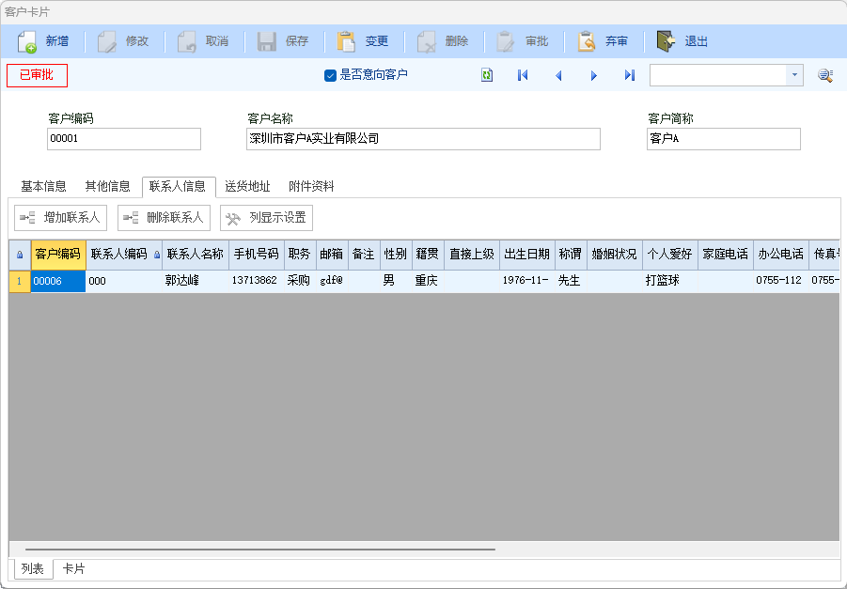The image size is (847, 589).
Task: Click the 重庆 hometown cell
Action: pyautogui.click(x=428, y=281)
